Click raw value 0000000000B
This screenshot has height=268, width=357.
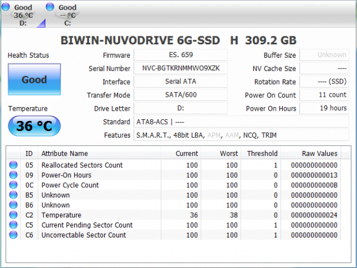click(x=314, y=185)
